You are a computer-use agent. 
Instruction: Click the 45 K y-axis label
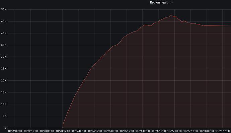pyautogui.click(x=4, y=21)
